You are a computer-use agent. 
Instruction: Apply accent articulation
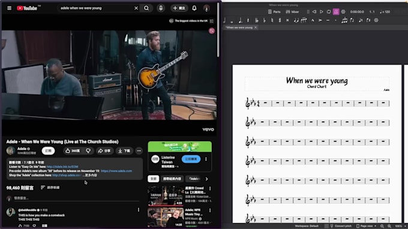pos(320,20)
